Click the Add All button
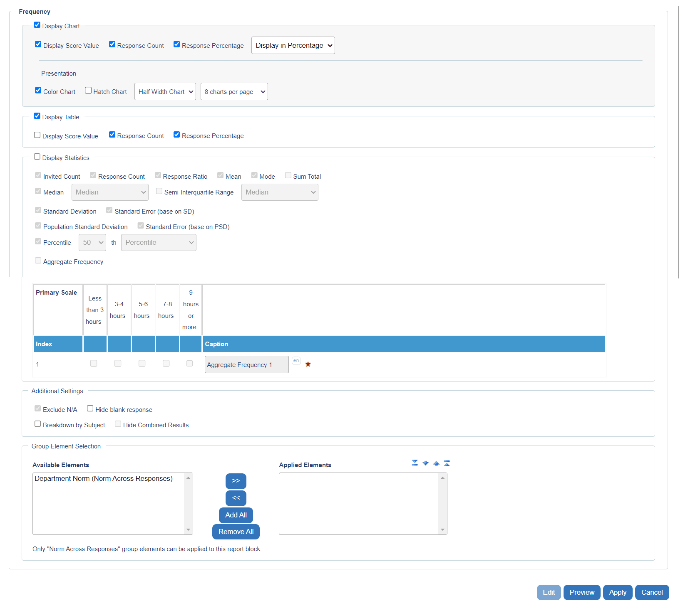The image size is (683, 613). click(x=236, y=515)
